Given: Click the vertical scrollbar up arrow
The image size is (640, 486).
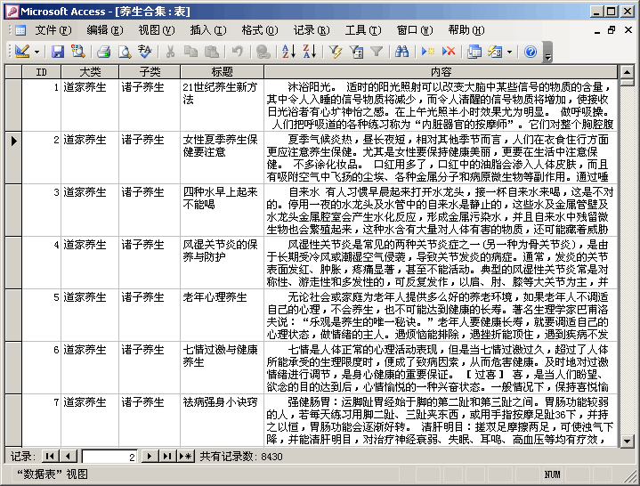Looking at the screenshot, I should [627, 72].
